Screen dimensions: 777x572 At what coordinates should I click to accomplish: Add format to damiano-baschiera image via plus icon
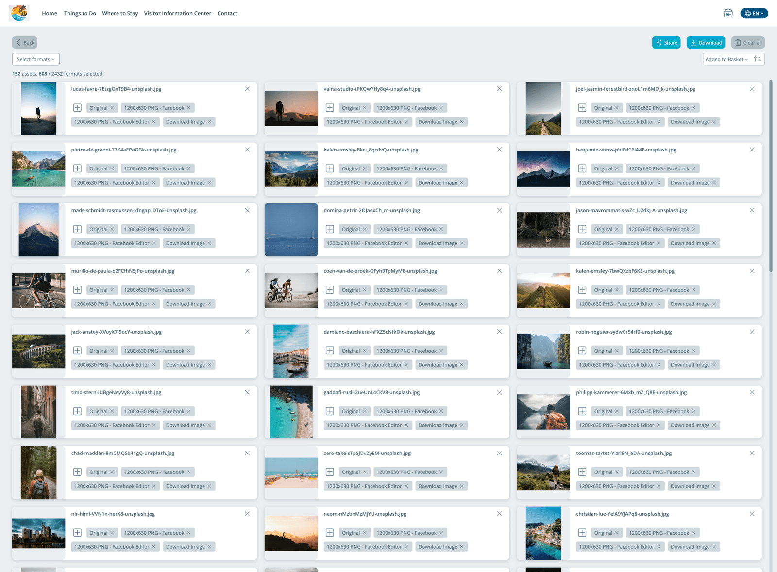[330, 351]
